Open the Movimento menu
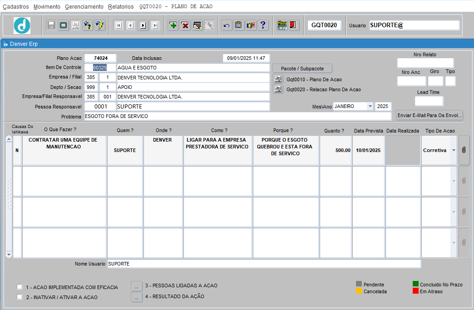This screenshot has height=310, width=474. (47, 7)
